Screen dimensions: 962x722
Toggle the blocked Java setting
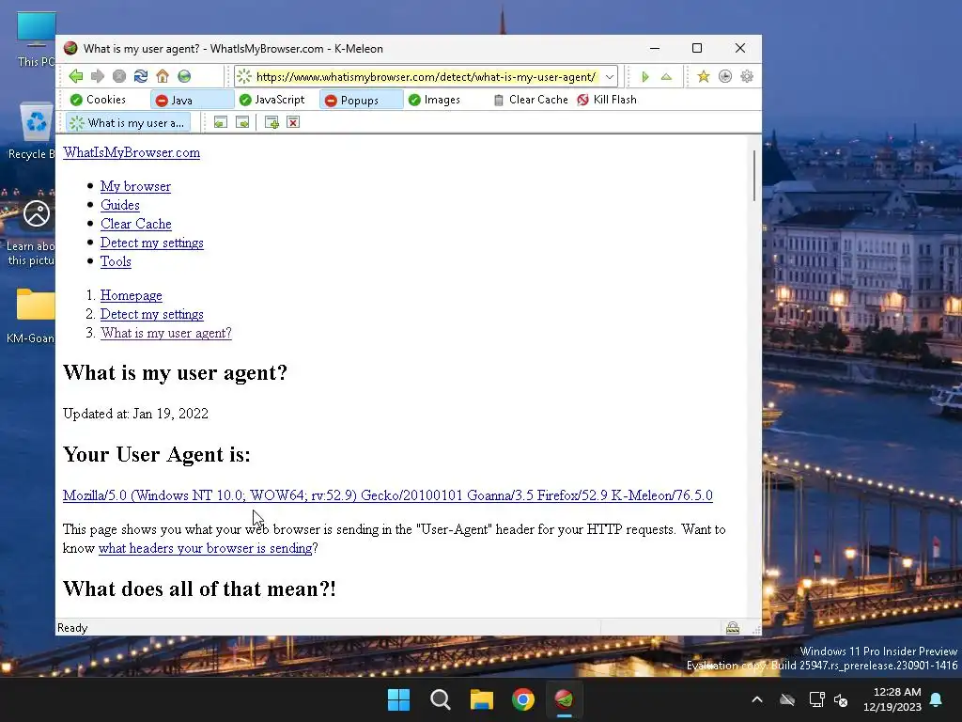[x=192, y=100]
